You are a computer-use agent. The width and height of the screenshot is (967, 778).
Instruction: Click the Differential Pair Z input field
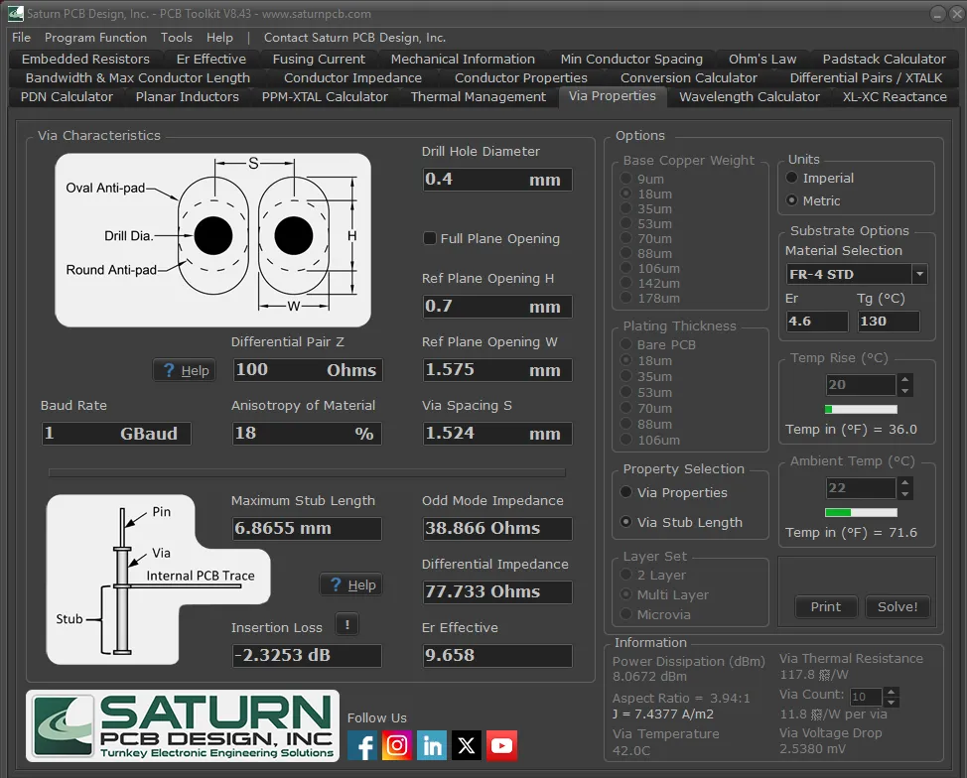[x=307, y=370]
